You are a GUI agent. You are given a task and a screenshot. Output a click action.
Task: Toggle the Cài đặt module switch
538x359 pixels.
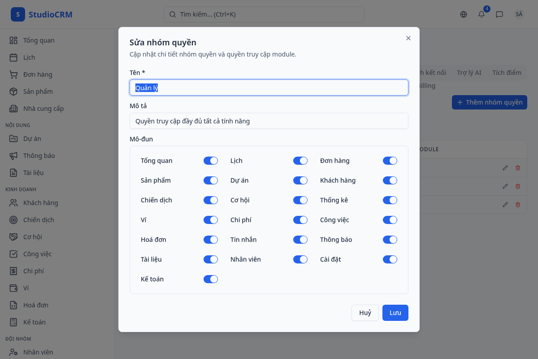click(x=390, y=259)
